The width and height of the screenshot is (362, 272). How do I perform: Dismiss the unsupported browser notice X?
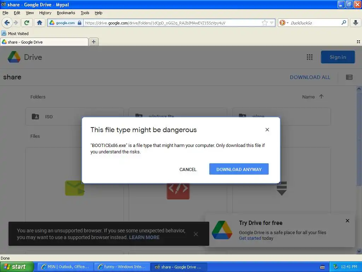tap(196, 234)
